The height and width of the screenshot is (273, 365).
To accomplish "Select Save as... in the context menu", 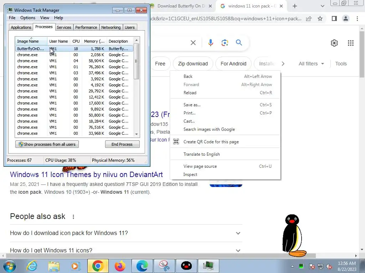I will pyautogui.click(x=225, y=105).
